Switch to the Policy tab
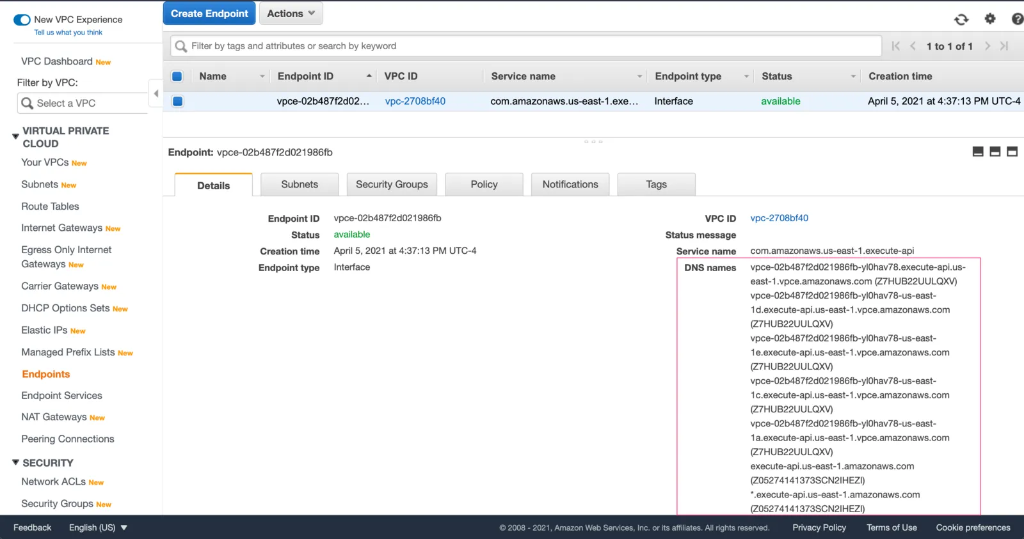Viewport: 1024px width, 539px height. point(484,184)
